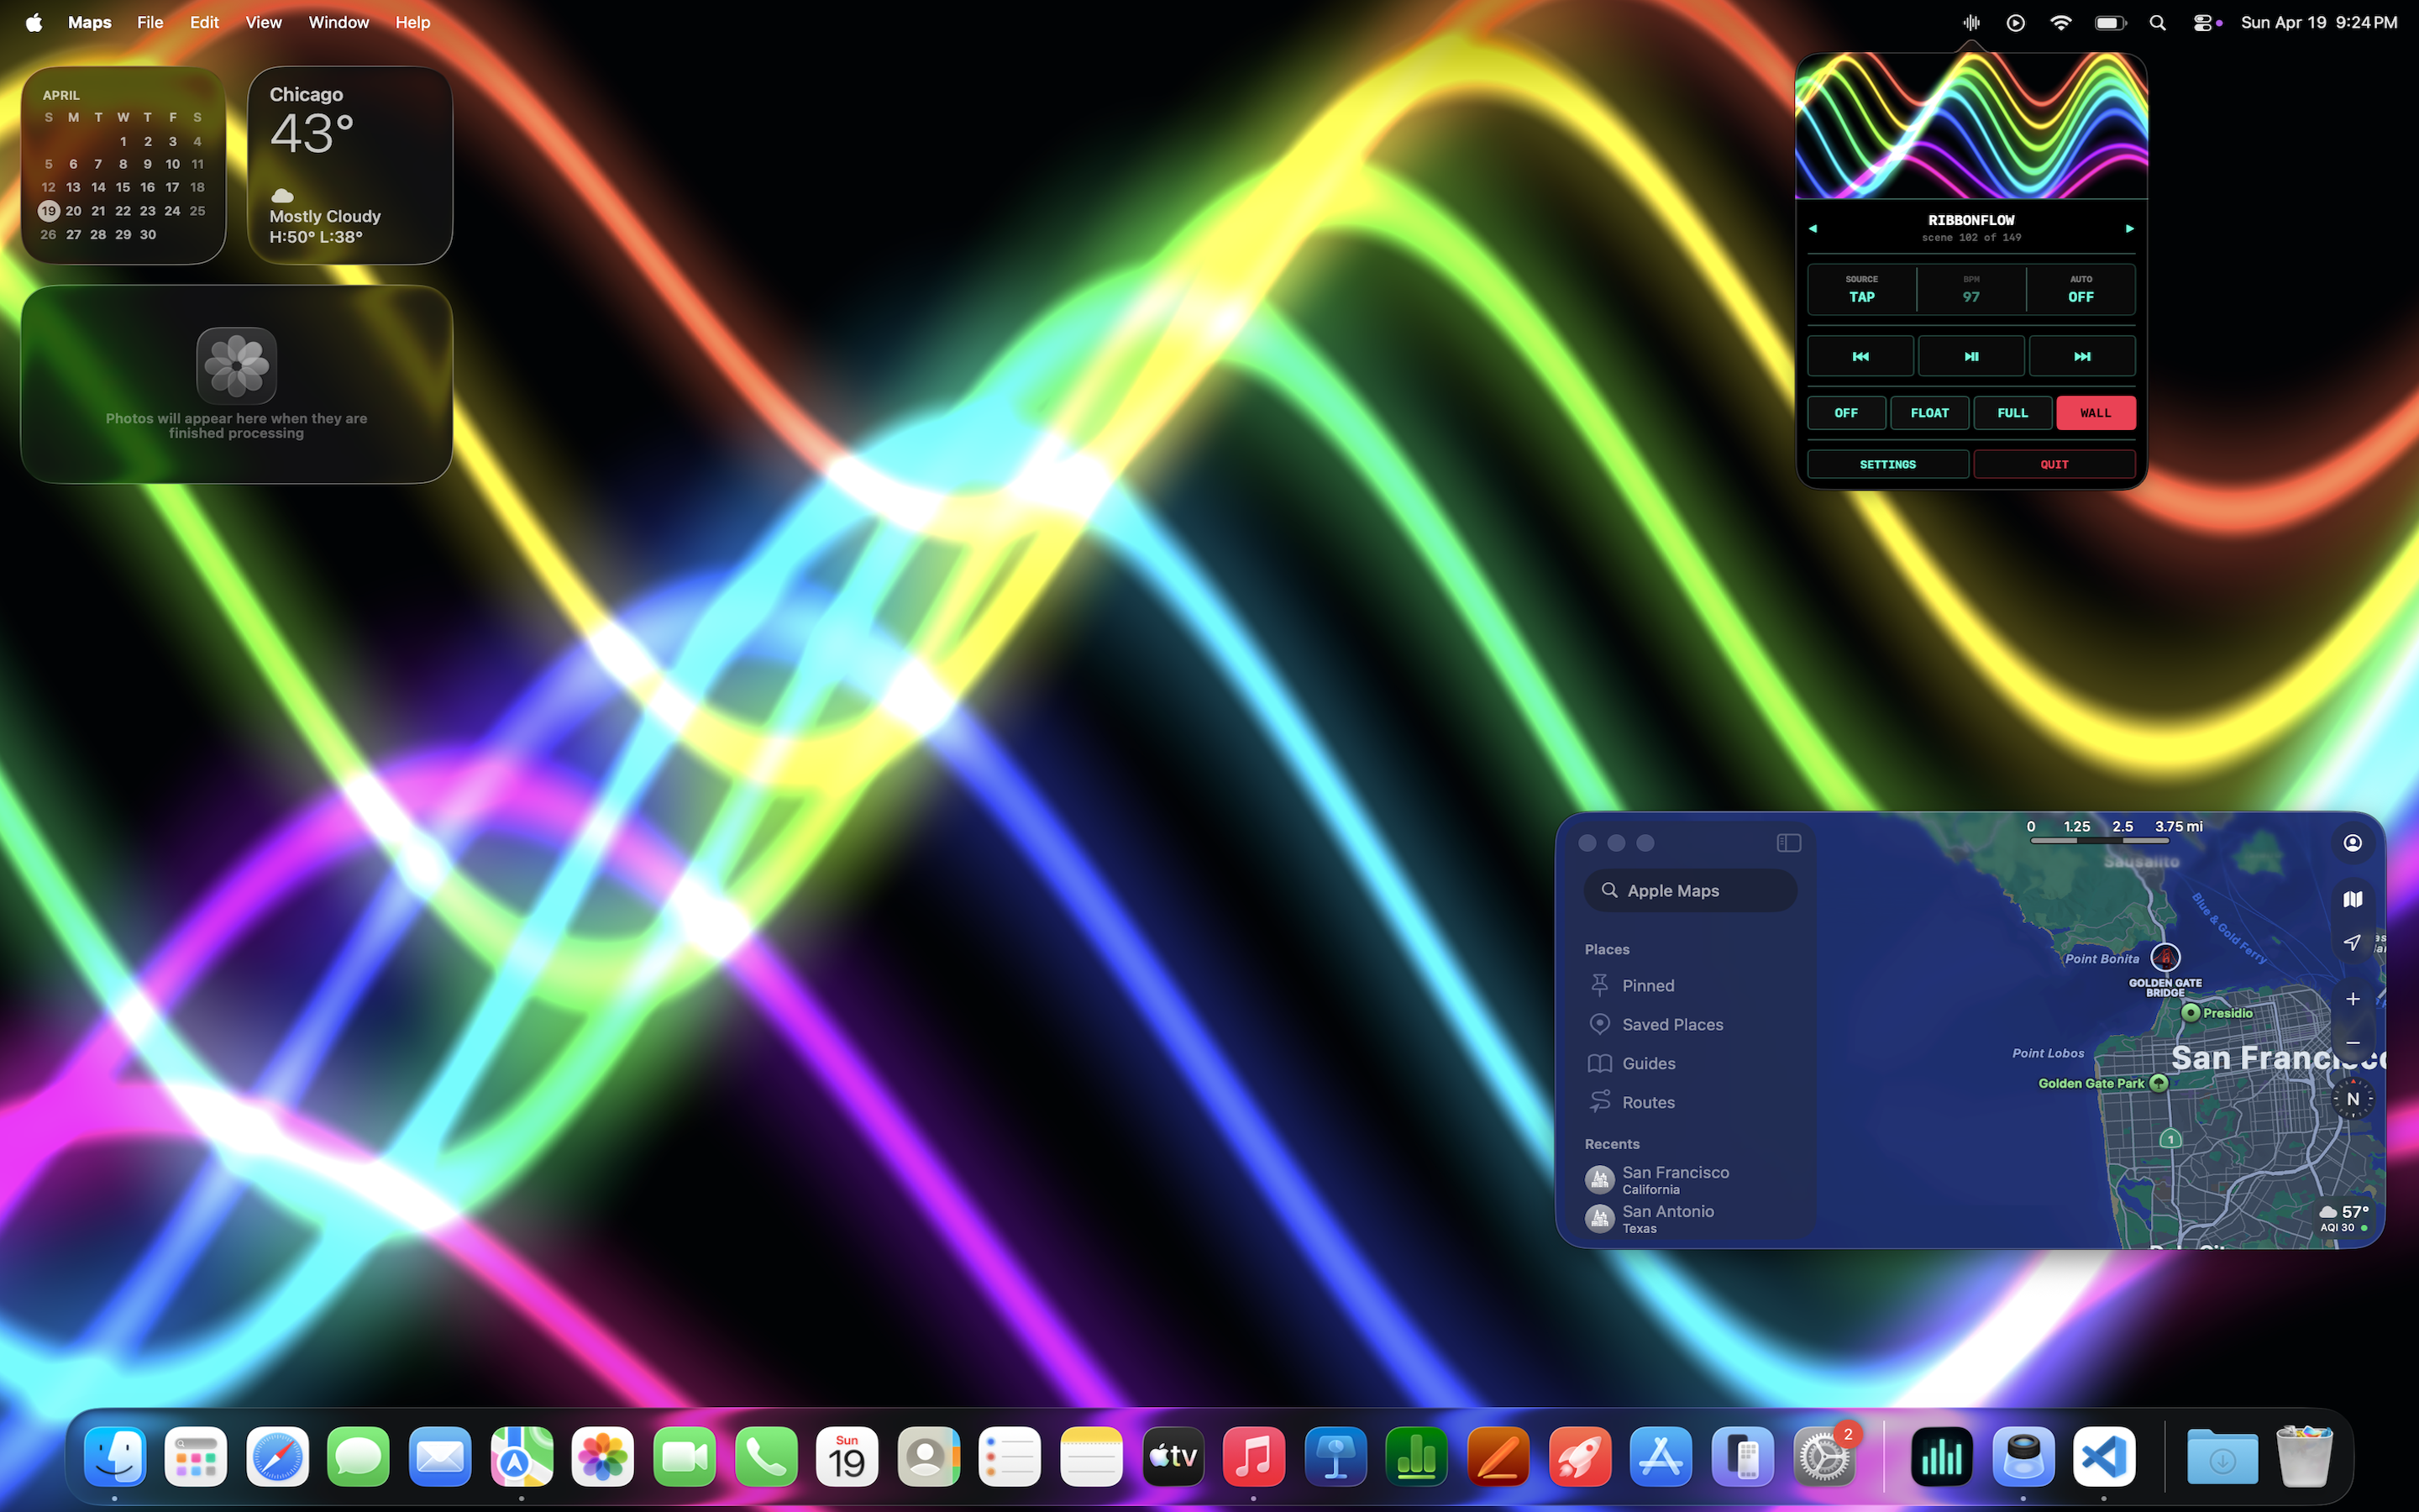Zoom out on the map
The height and width of the screenshot is (1512, 2419).
(x=2353, y=1042)
